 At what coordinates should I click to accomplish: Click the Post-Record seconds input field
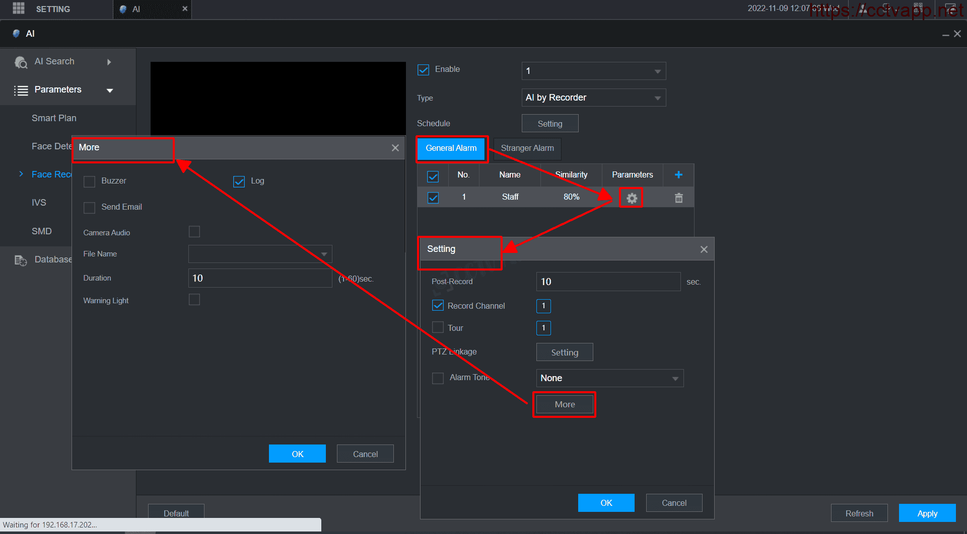pyautogui.click(x=608, y=282)
